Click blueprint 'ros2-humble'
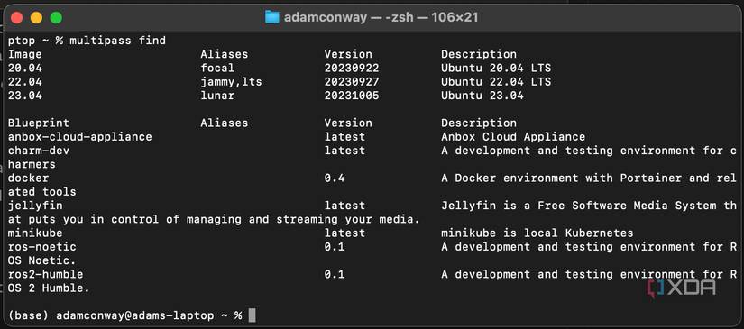 (x=46, y=274)
